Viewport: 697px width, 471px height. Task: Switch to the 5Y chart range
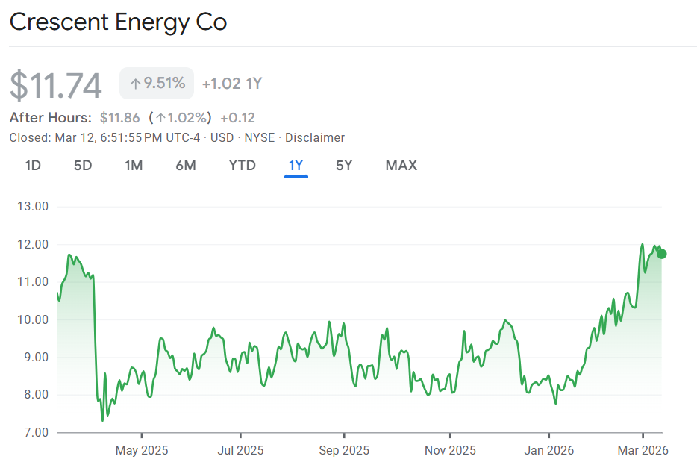[344, 166]
